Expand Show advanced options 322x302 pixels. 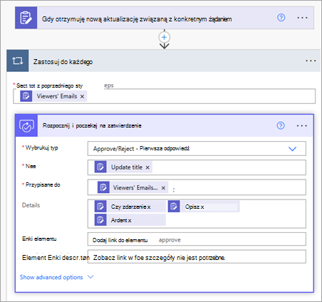tap(57, 277)
